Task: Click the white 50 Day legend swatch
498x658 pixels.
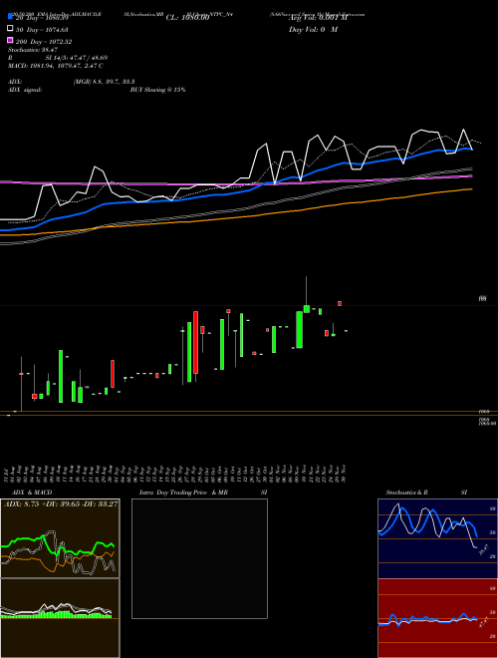Action: (x=10, y=29)
